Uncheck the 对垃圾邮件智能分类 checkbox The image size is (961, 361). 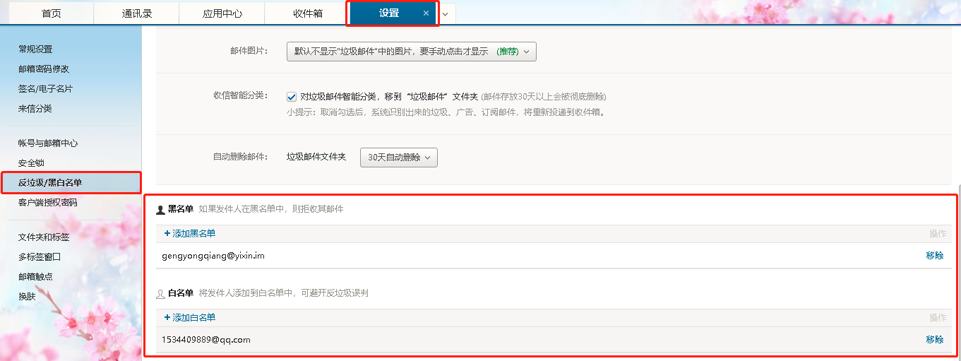[292, 97]
